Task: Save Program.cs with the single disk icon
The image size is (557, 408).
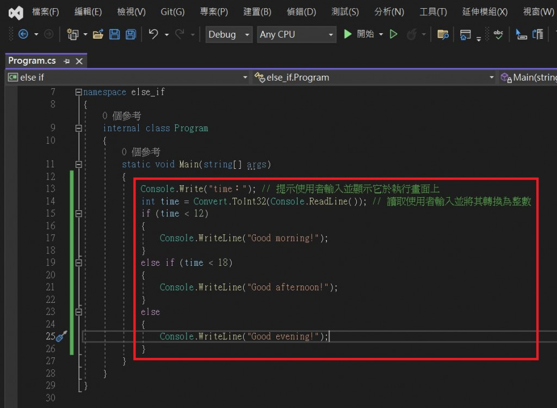Action: click(114, 34)
